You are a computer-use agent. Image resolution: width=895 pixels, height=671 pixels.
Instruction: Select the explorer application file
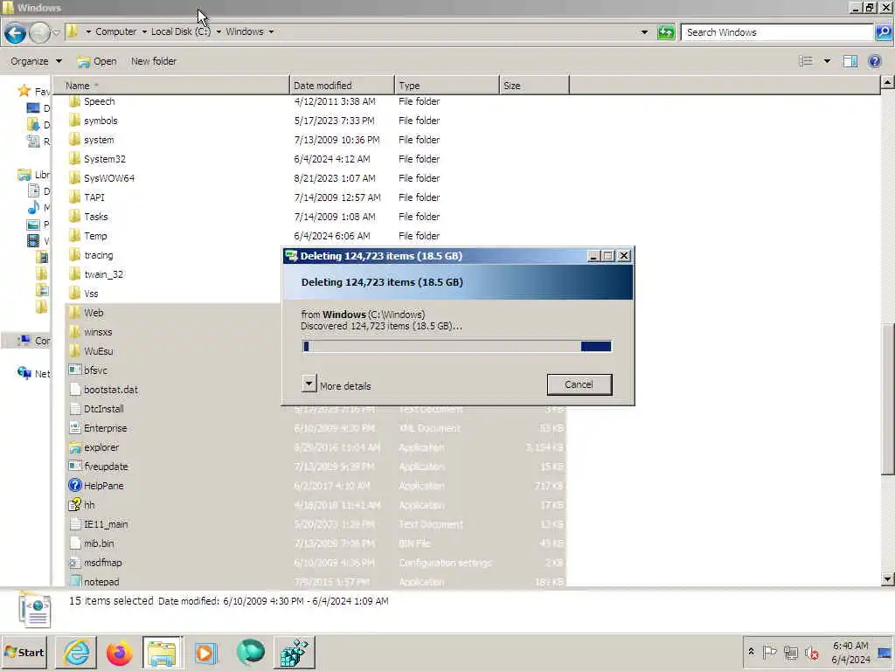pos(101,448)
